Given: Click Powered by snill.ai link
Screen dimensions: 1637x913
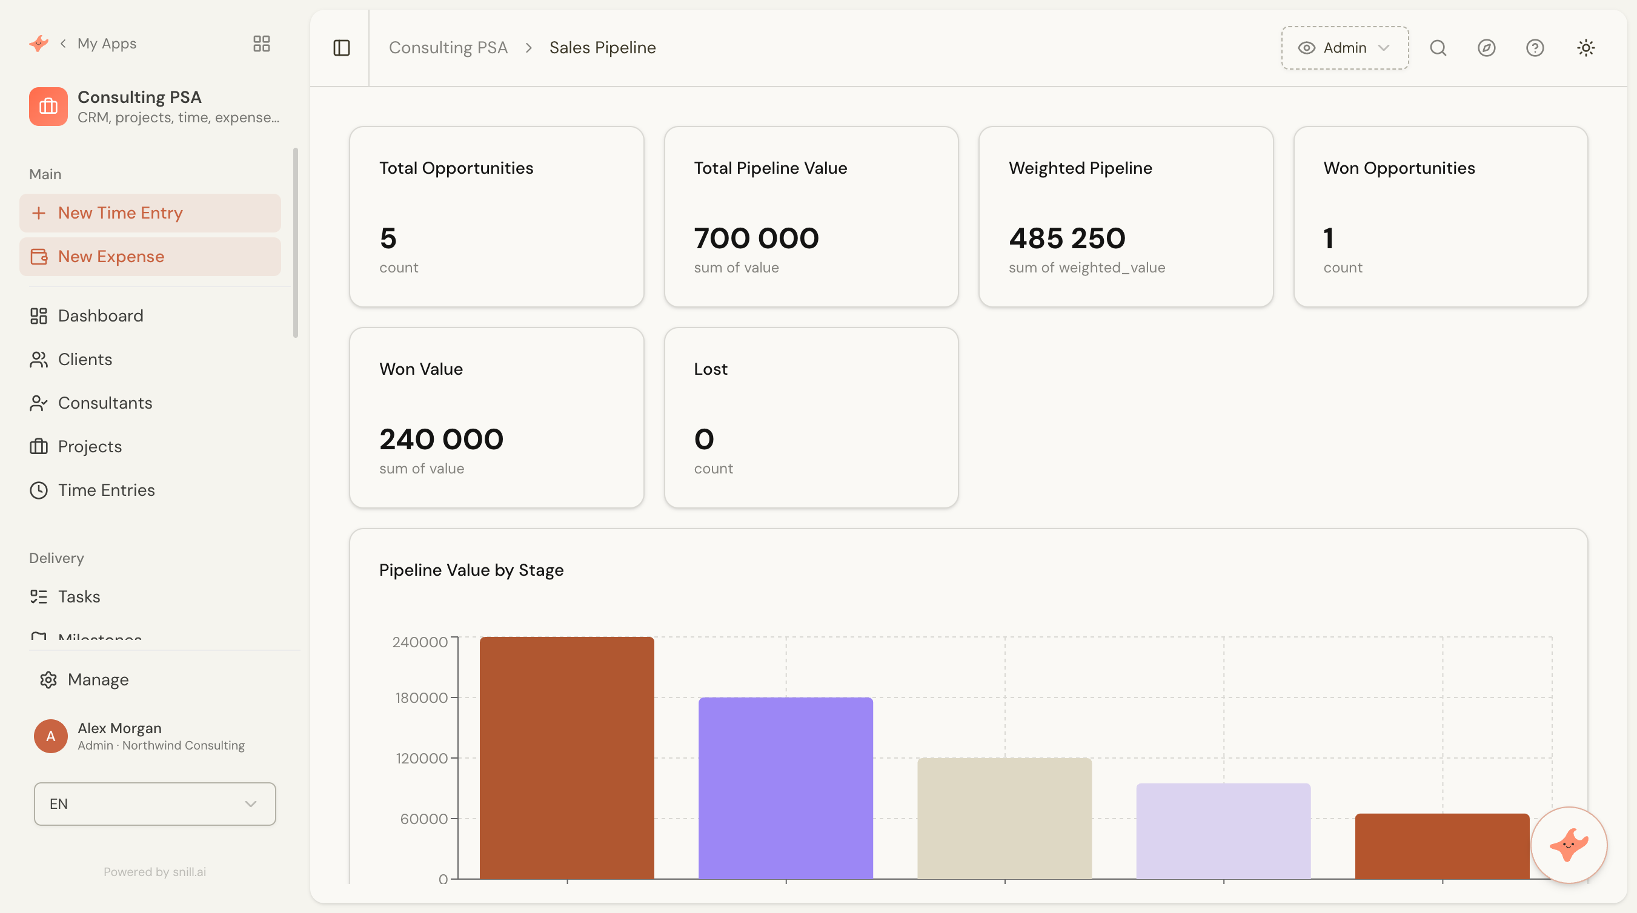Looking at the screenshot, I should click(154, 872).
